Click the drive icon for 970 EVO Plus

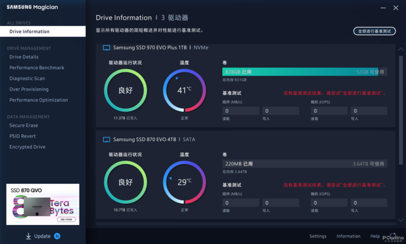pyautogui.click(x=107, y=48)
